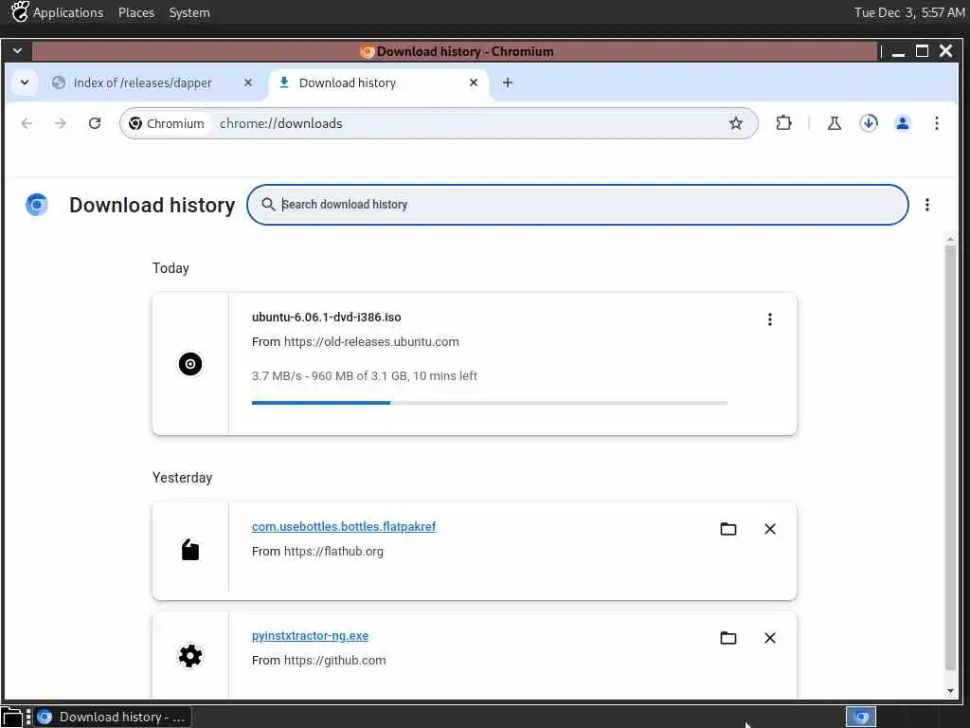Reload the downloads page
Image resolution: width=970 pixels, height=728 pixels.
pyautogui.click(x=95, y=123)
